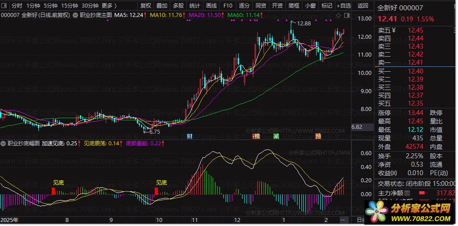The width and height of the screenshot is (458, 226).
Task: Open the 小窗 mini window
Action: (310, 5)
